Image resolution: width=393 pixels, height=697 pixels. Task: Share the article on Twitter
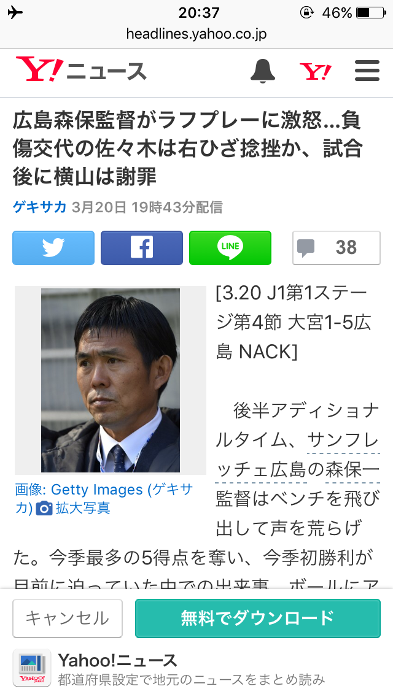tap(53, 248)
